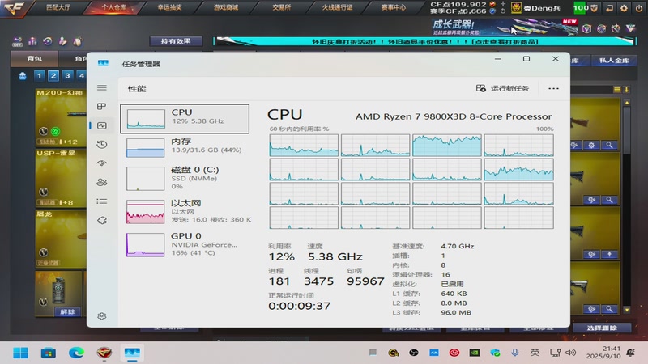Click 运行新任务 run new task button
648x364 pixels.
pyautogui.click(x=502, y=88)
